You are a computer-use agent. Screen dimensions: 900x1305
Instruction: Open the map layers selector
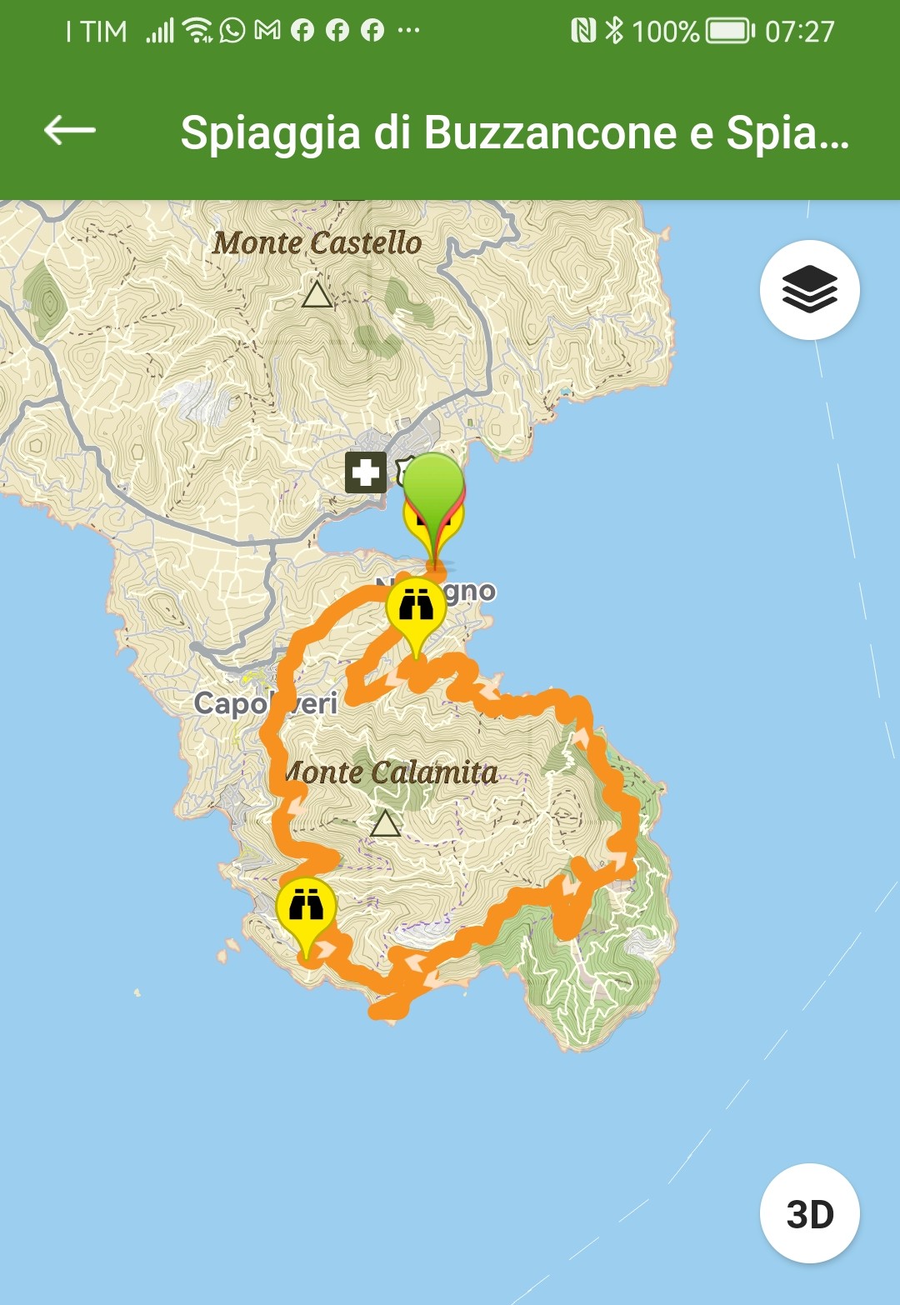(x=809, y=290)
